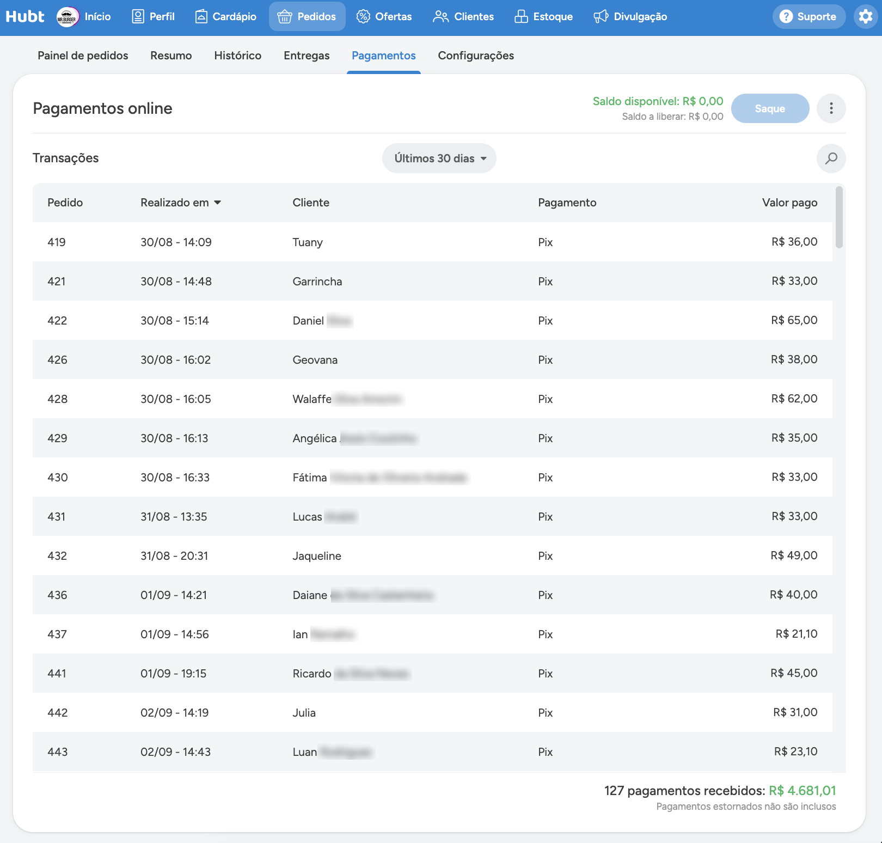Screen dimensions: 882x843
Task: Click the Saque withdraw button
Action: (770, 108)
